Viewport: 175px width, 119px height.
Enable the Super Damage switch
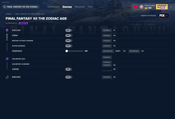(x=69, y=46)
